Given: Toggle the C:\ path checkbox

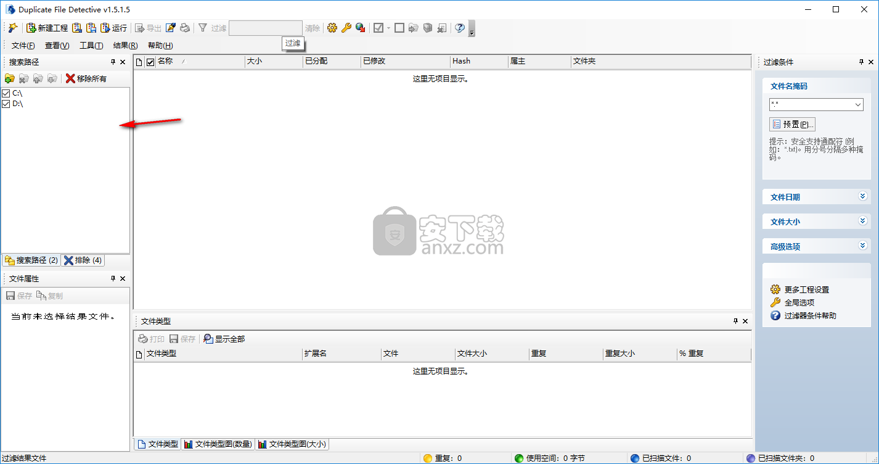Looking at the screenshot, I should (x=6, y=93).
